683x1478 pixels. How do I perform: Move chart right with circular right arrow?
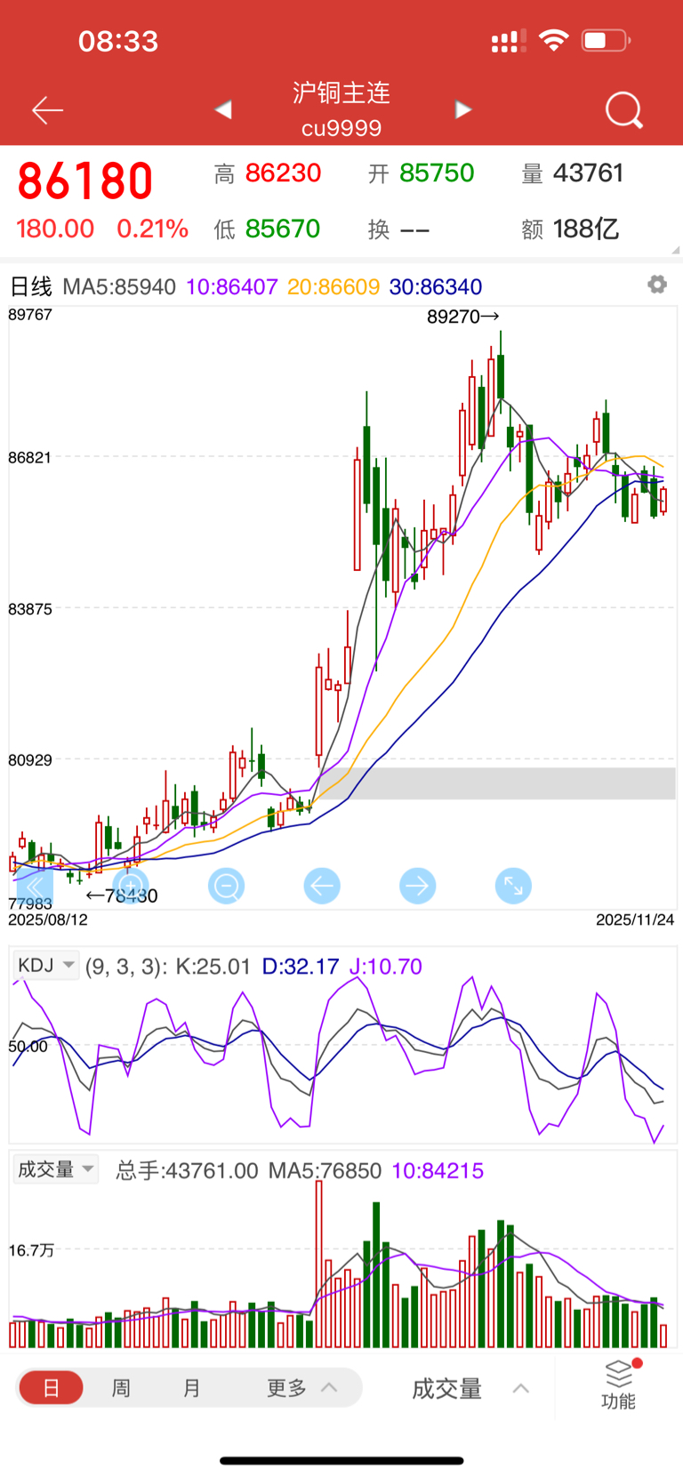(x=417, y=886)
